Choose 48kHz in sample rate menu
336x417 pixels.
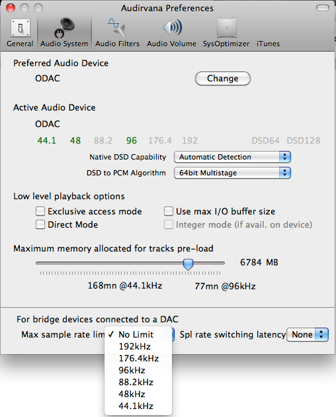(x=138, y=394)
